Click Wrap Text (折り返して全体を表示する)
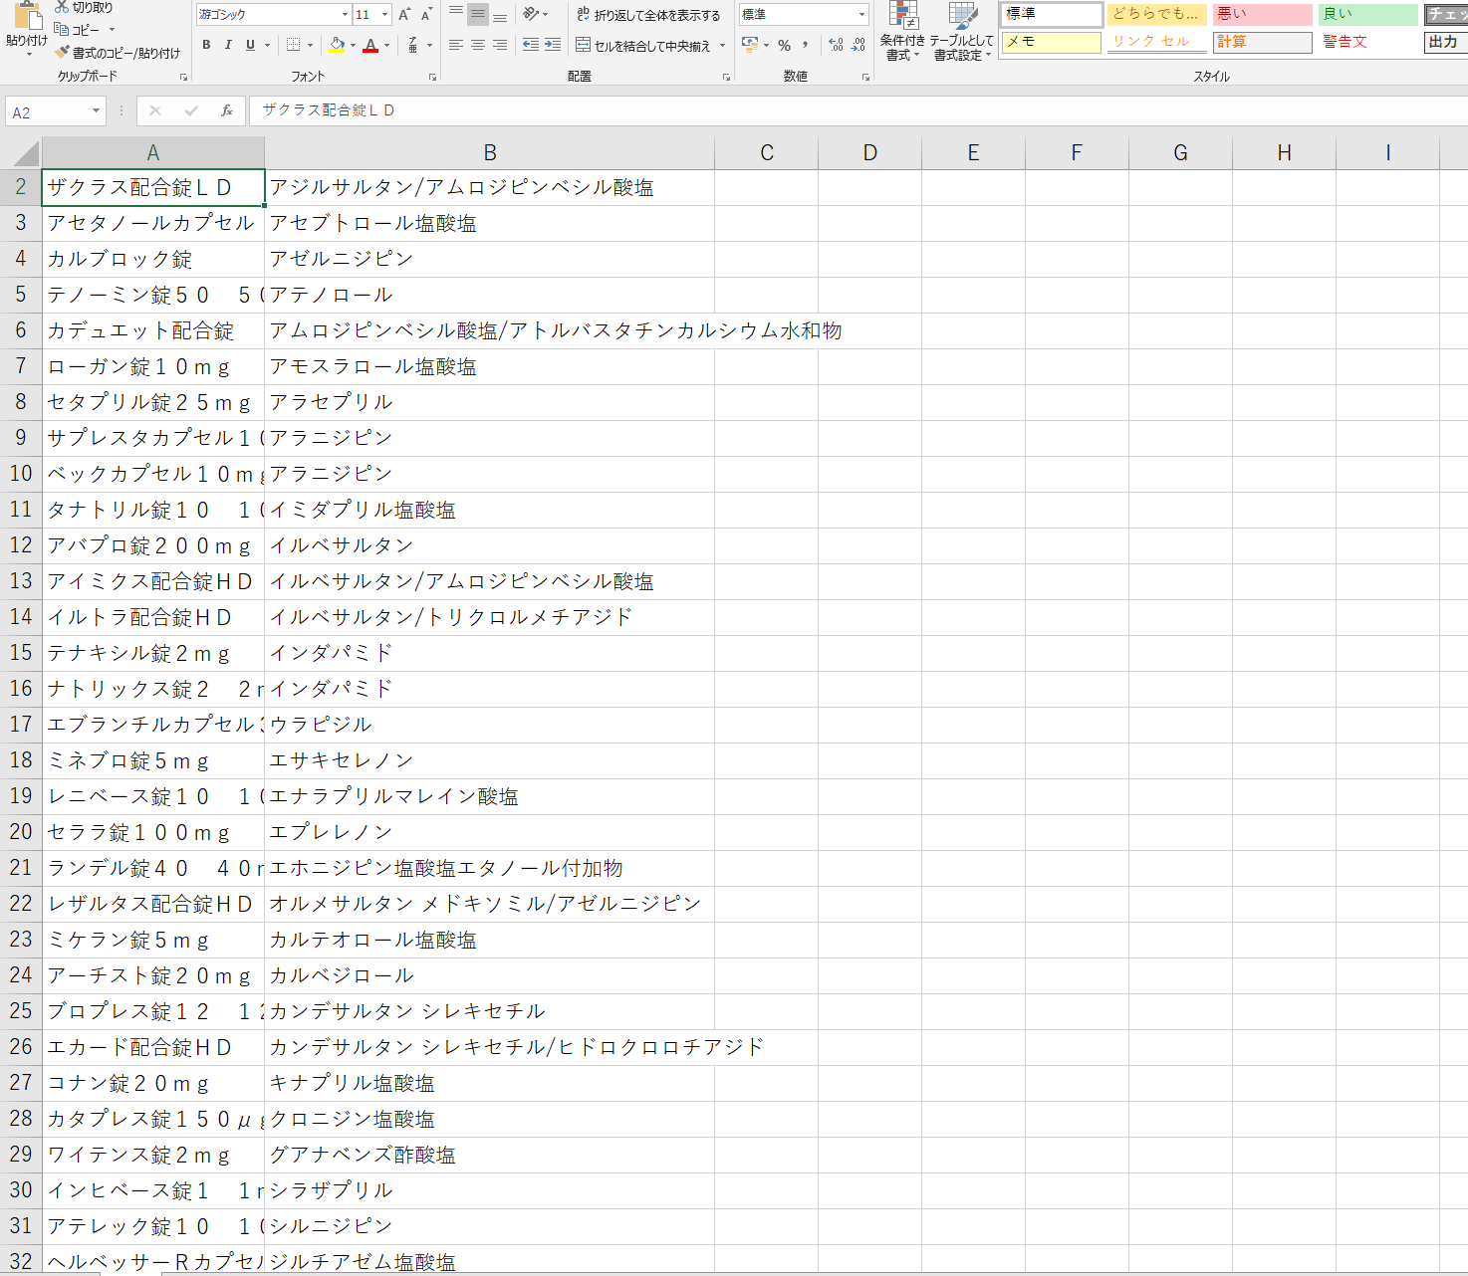The height and width of the screenshot is (1276, 1468). [648, 15]
